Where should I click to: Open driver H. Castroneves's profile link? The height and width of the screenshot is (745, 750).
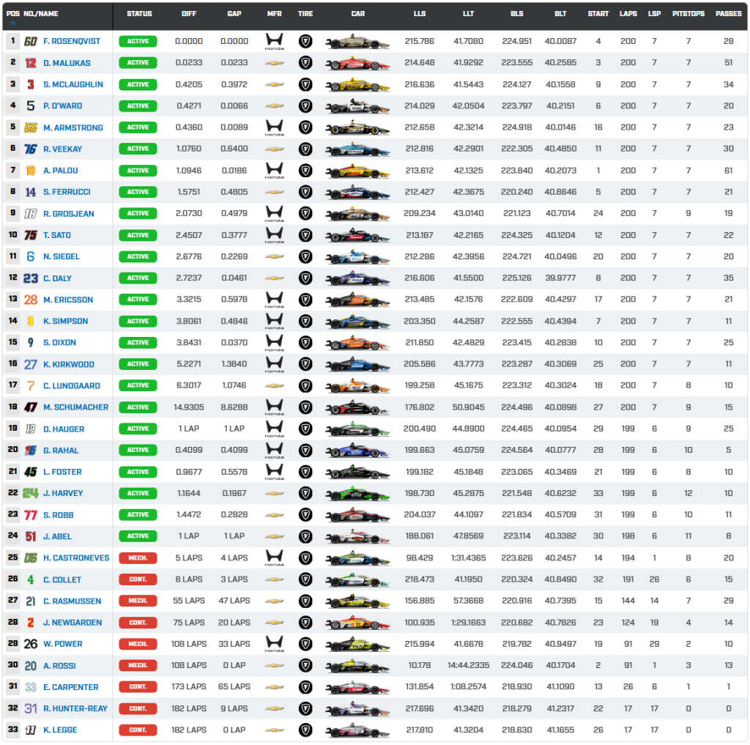pyautogui.click(x=76, y=558)
